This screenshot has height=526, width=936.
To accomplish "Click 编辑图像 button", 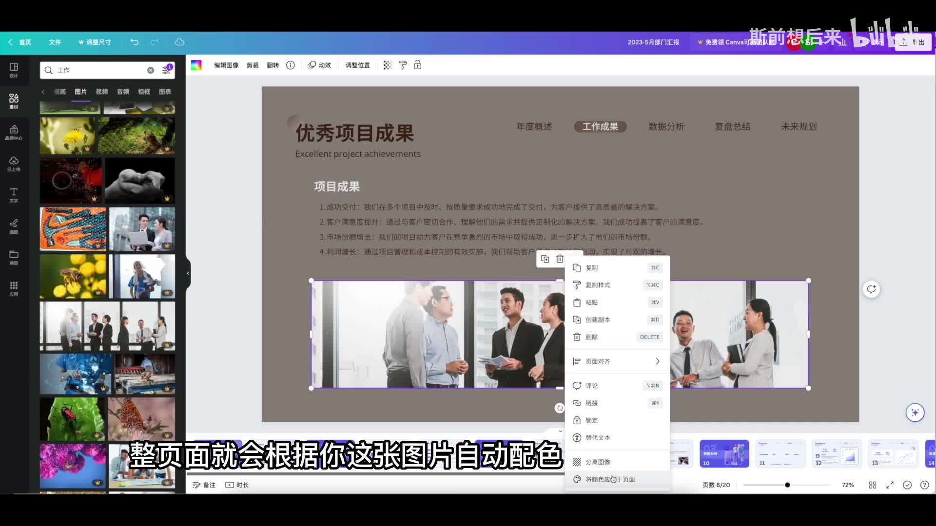I will pyautogui.click(x=226, y=65).
